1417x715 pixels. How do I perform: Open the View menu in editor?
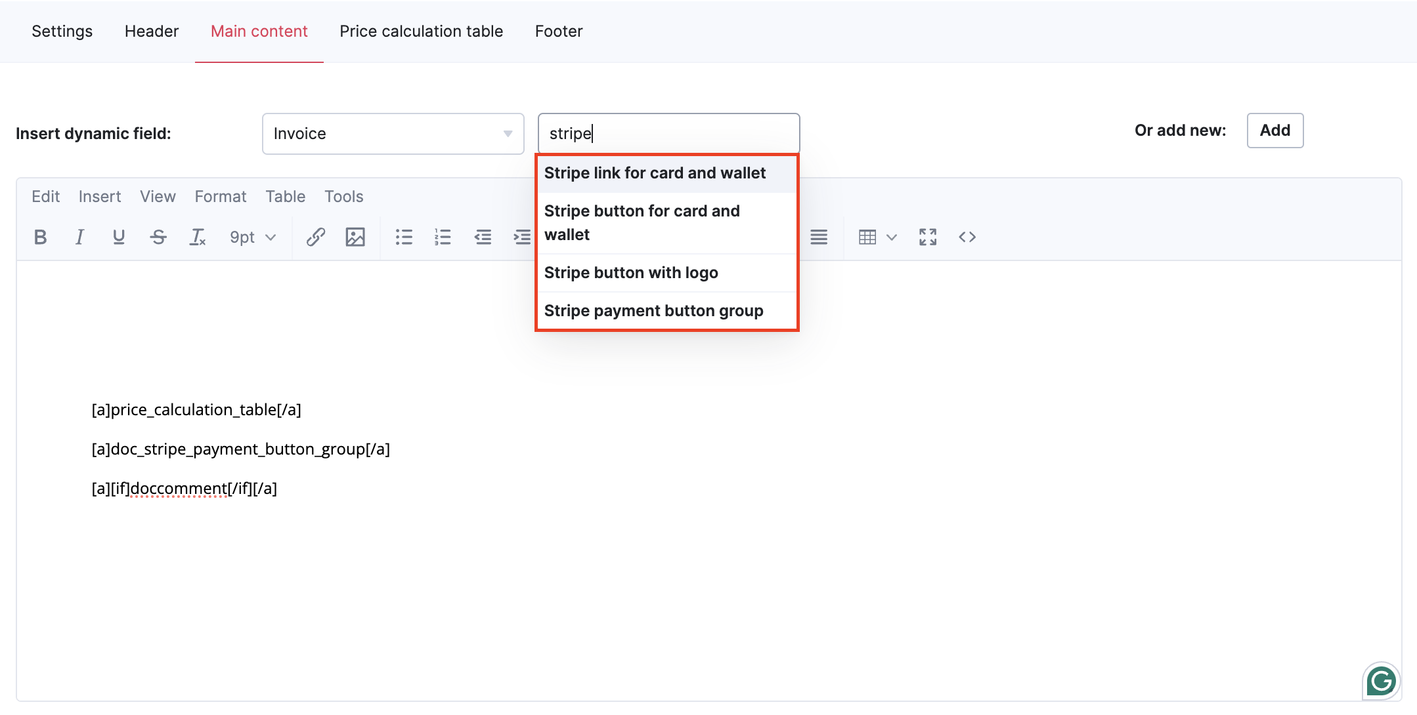158,197
